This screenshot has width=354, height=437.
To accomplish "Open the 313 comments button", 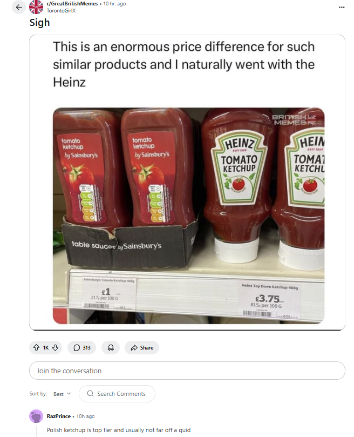I will (82, 347).
